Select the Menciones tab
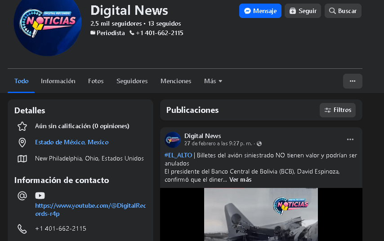 [176, 81]
